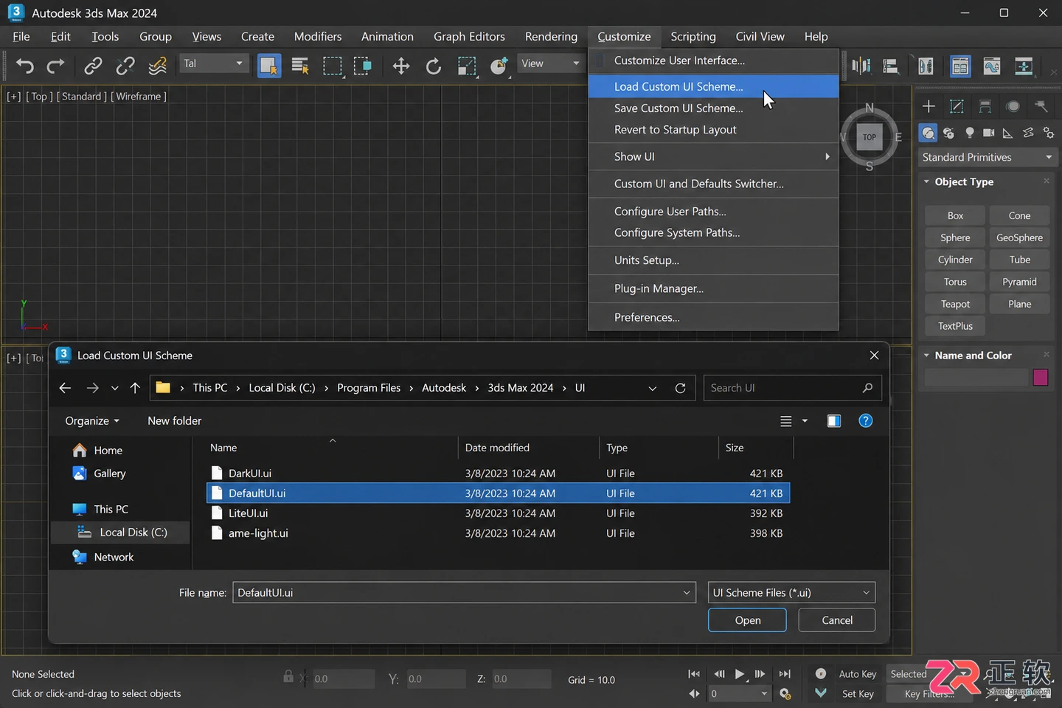This screenshot has width=1062, height=708.
Task: Expand the address bar path dropdown
Action: (x=653, y=388)
